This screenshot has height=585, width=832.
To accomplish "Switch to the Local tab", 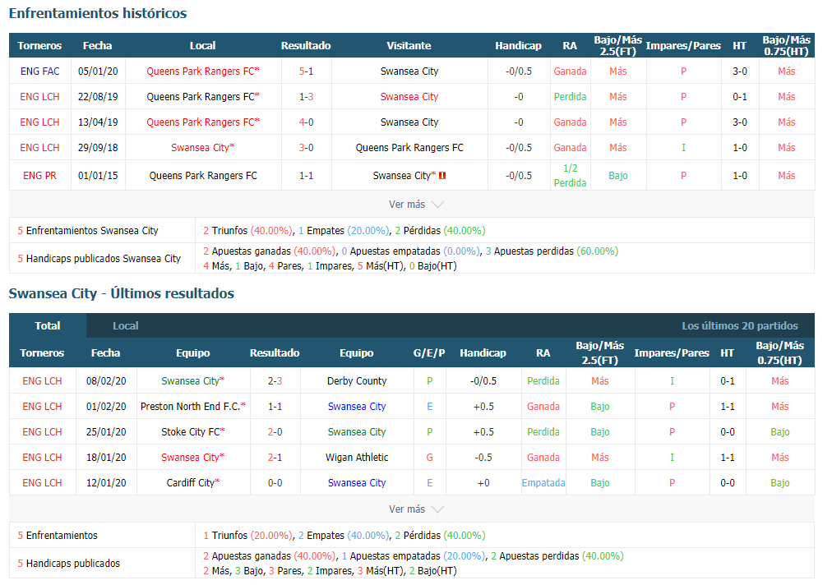I will (x=125, y=325).
